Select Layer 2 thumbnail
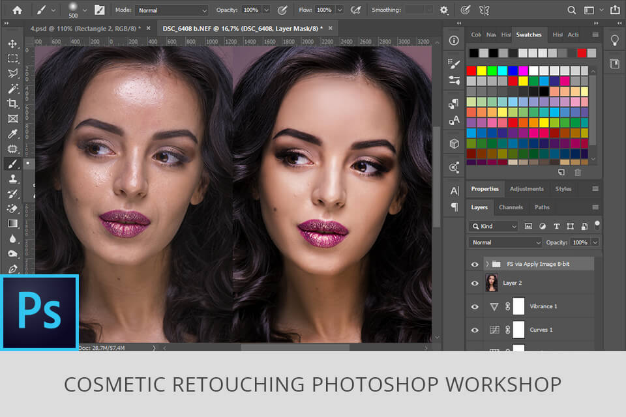626x417 pixels. click(492, 283)
